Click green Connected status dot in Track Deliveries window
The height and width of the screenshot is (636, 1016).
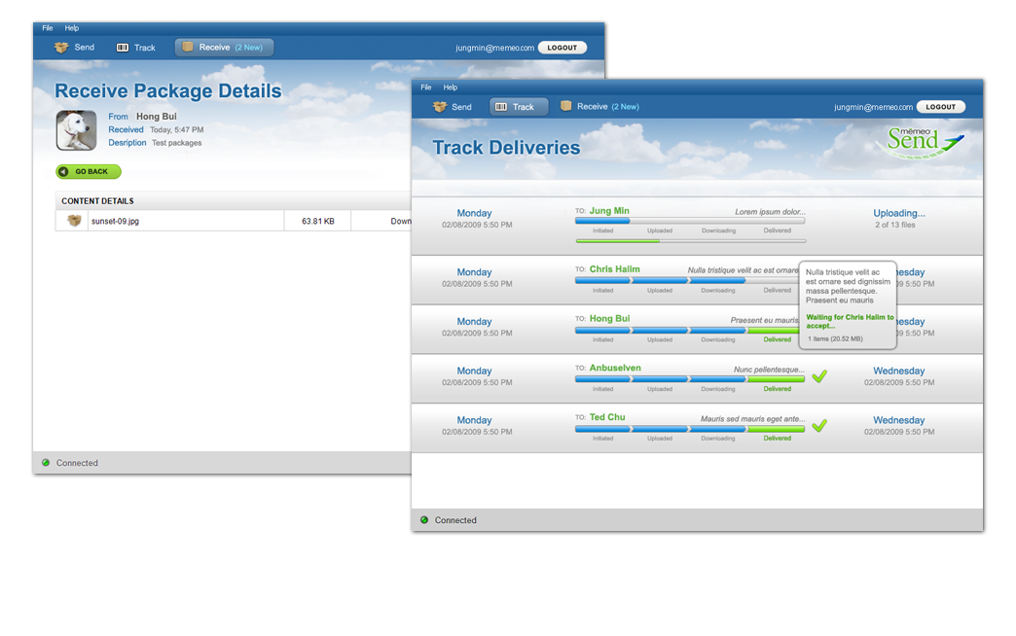click(424, 520)
